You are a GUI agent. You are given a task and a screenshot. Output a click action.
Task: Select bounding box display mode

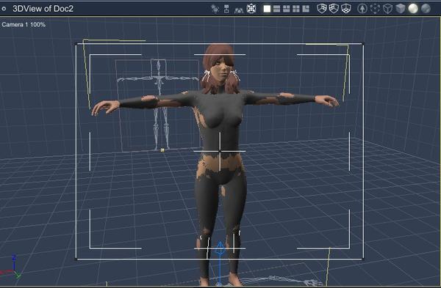pyautogui.click(x=375, y=9)
